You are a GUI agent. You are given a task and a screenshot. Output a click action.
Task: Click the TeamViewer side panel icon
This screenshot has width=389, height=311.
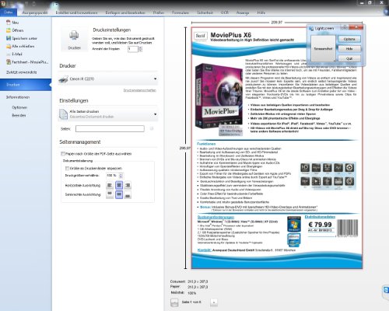(387, 290)
